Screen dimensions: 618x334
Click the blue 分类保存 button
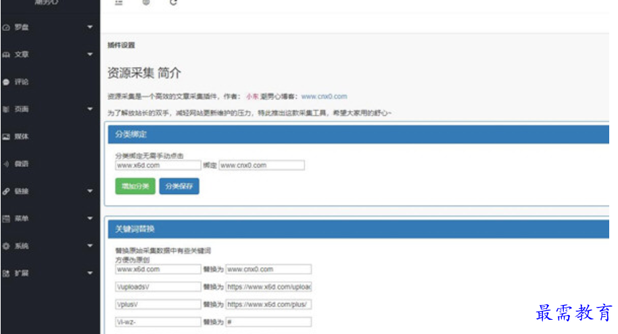tap(179, 186)
